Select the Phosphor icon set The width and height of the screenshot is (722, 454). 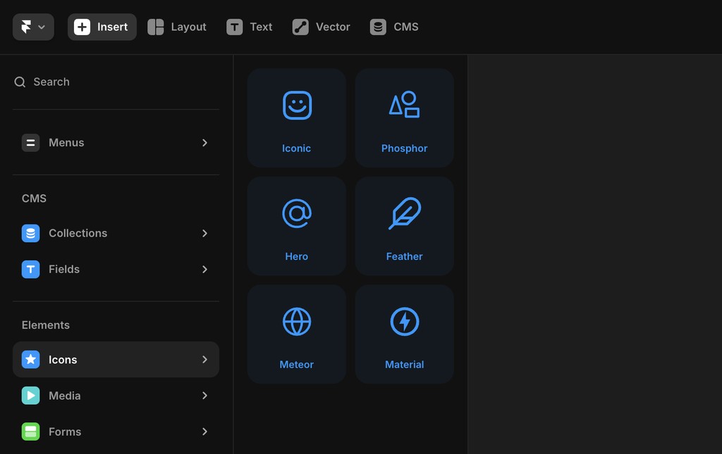coord(404,117)
